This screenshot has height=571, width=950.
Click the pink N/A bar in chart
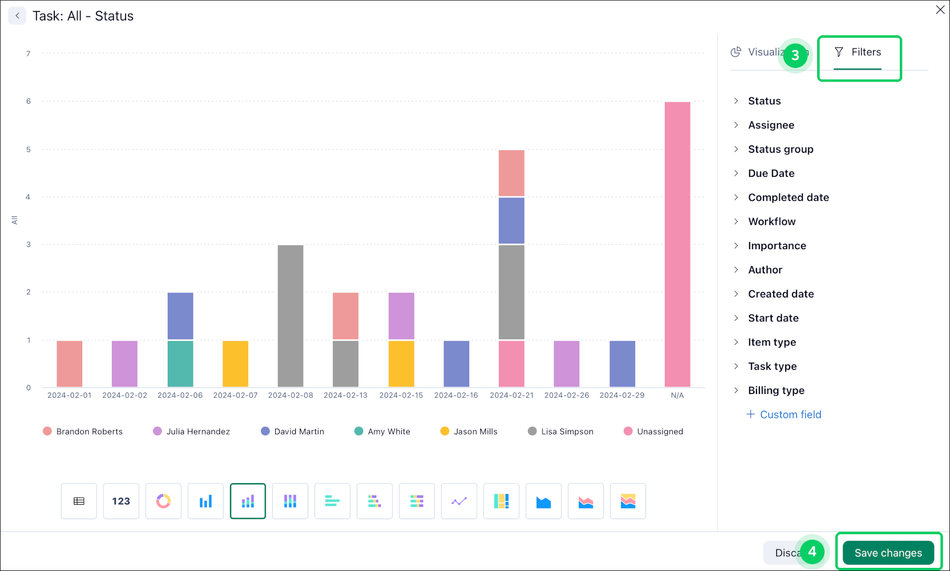(x=677, y=244)
